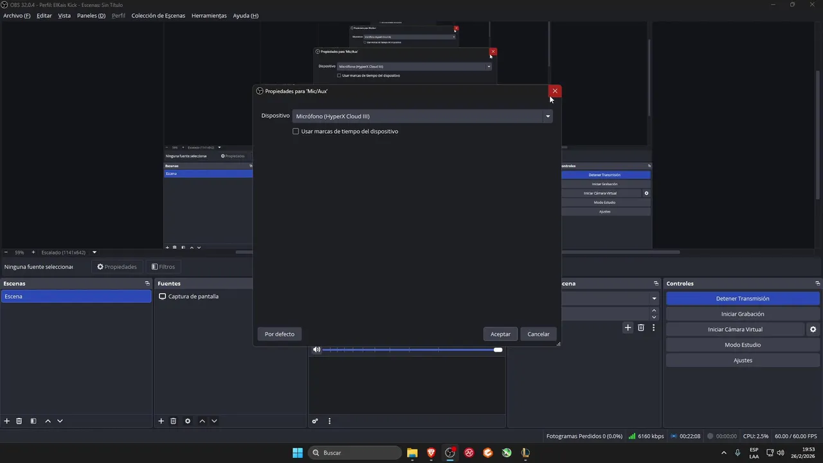Open Vista menu

pos(64,15)
